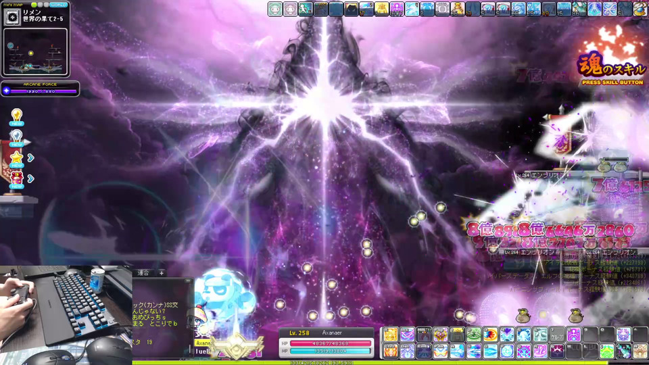The height and width of the screenshot is (365, 649).
Task: Add a new chat tab with plus button
Action: pos(162,272)
